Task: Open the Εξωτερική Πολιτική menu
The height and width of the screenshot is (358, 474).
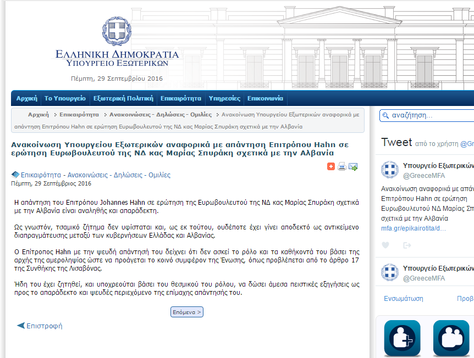Action: pos(123,99)
